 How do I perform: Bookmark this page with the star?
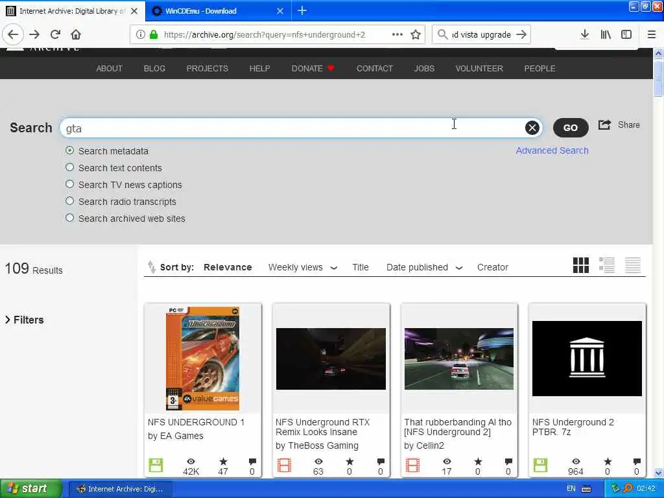tap(416, 34)
